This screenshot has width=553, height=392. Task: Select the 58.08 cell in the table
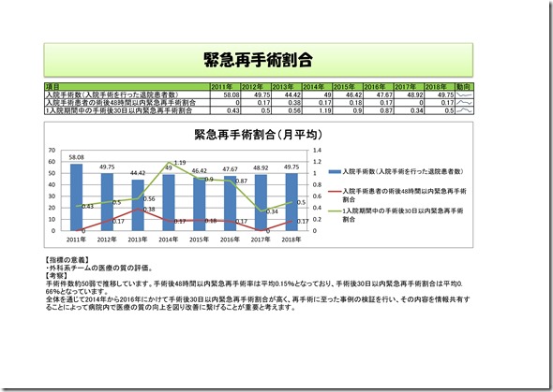coord(225,95)
